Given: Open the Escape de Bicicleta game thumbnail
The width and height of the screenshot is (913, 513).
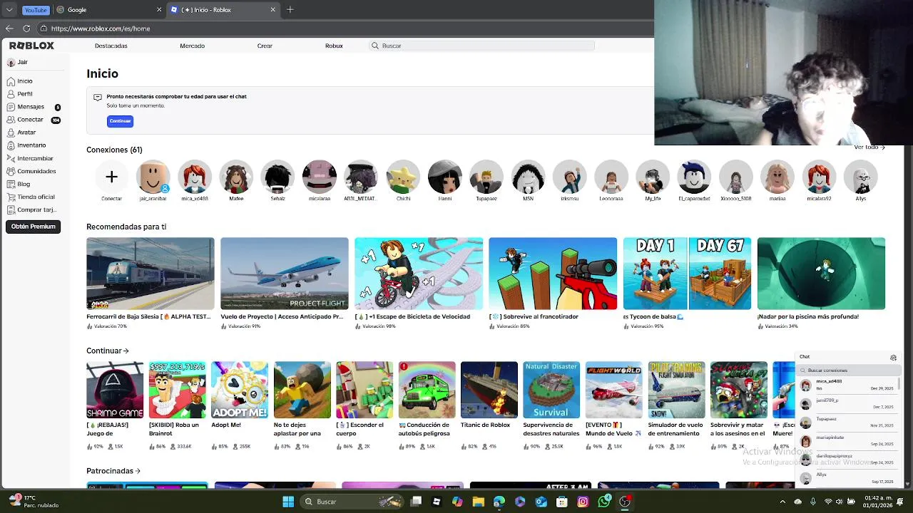Looking at the screenshot, I should tap(419, 274).
